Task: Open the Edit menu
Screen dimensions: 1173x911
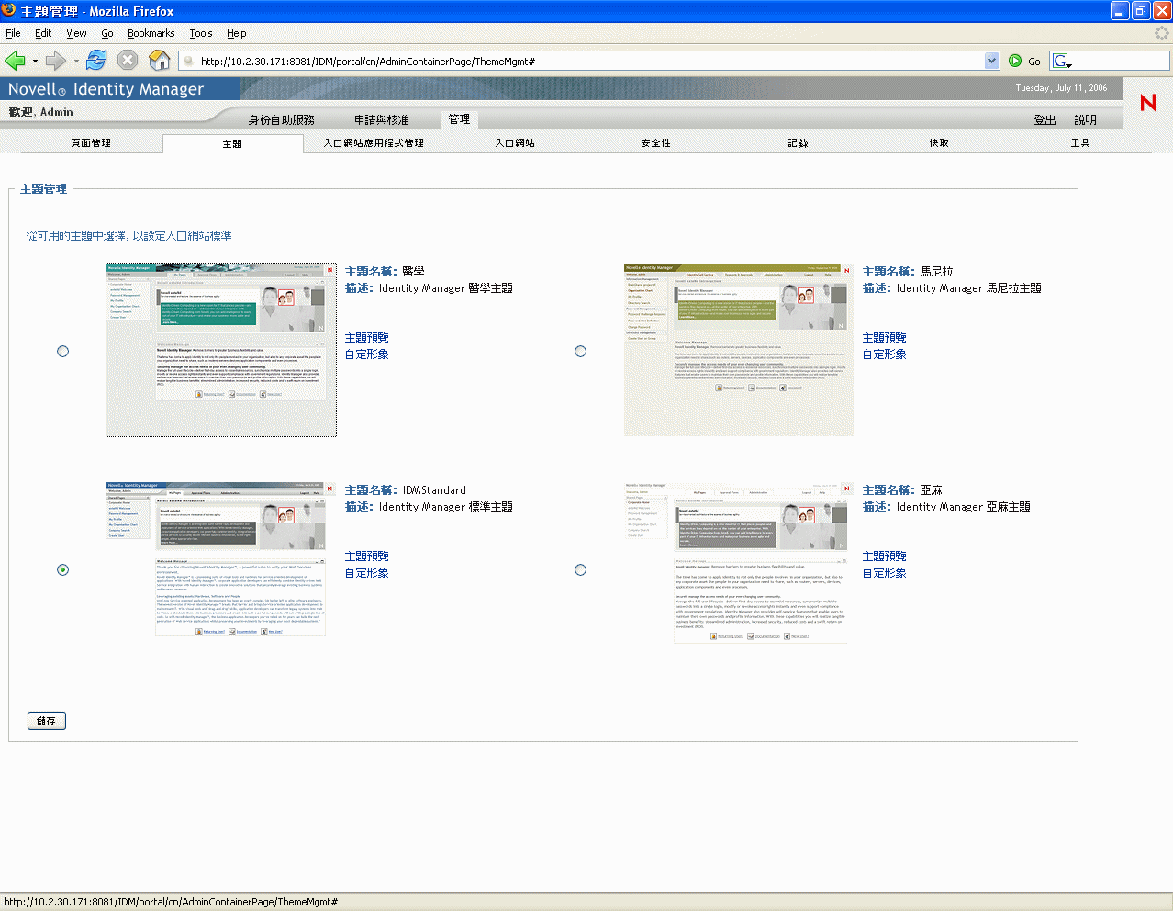Action: coord(43,33)
